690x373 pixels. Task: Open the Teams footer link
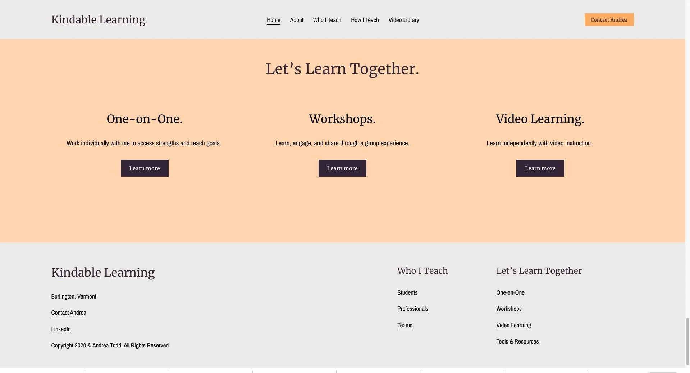tap(405, 325)
